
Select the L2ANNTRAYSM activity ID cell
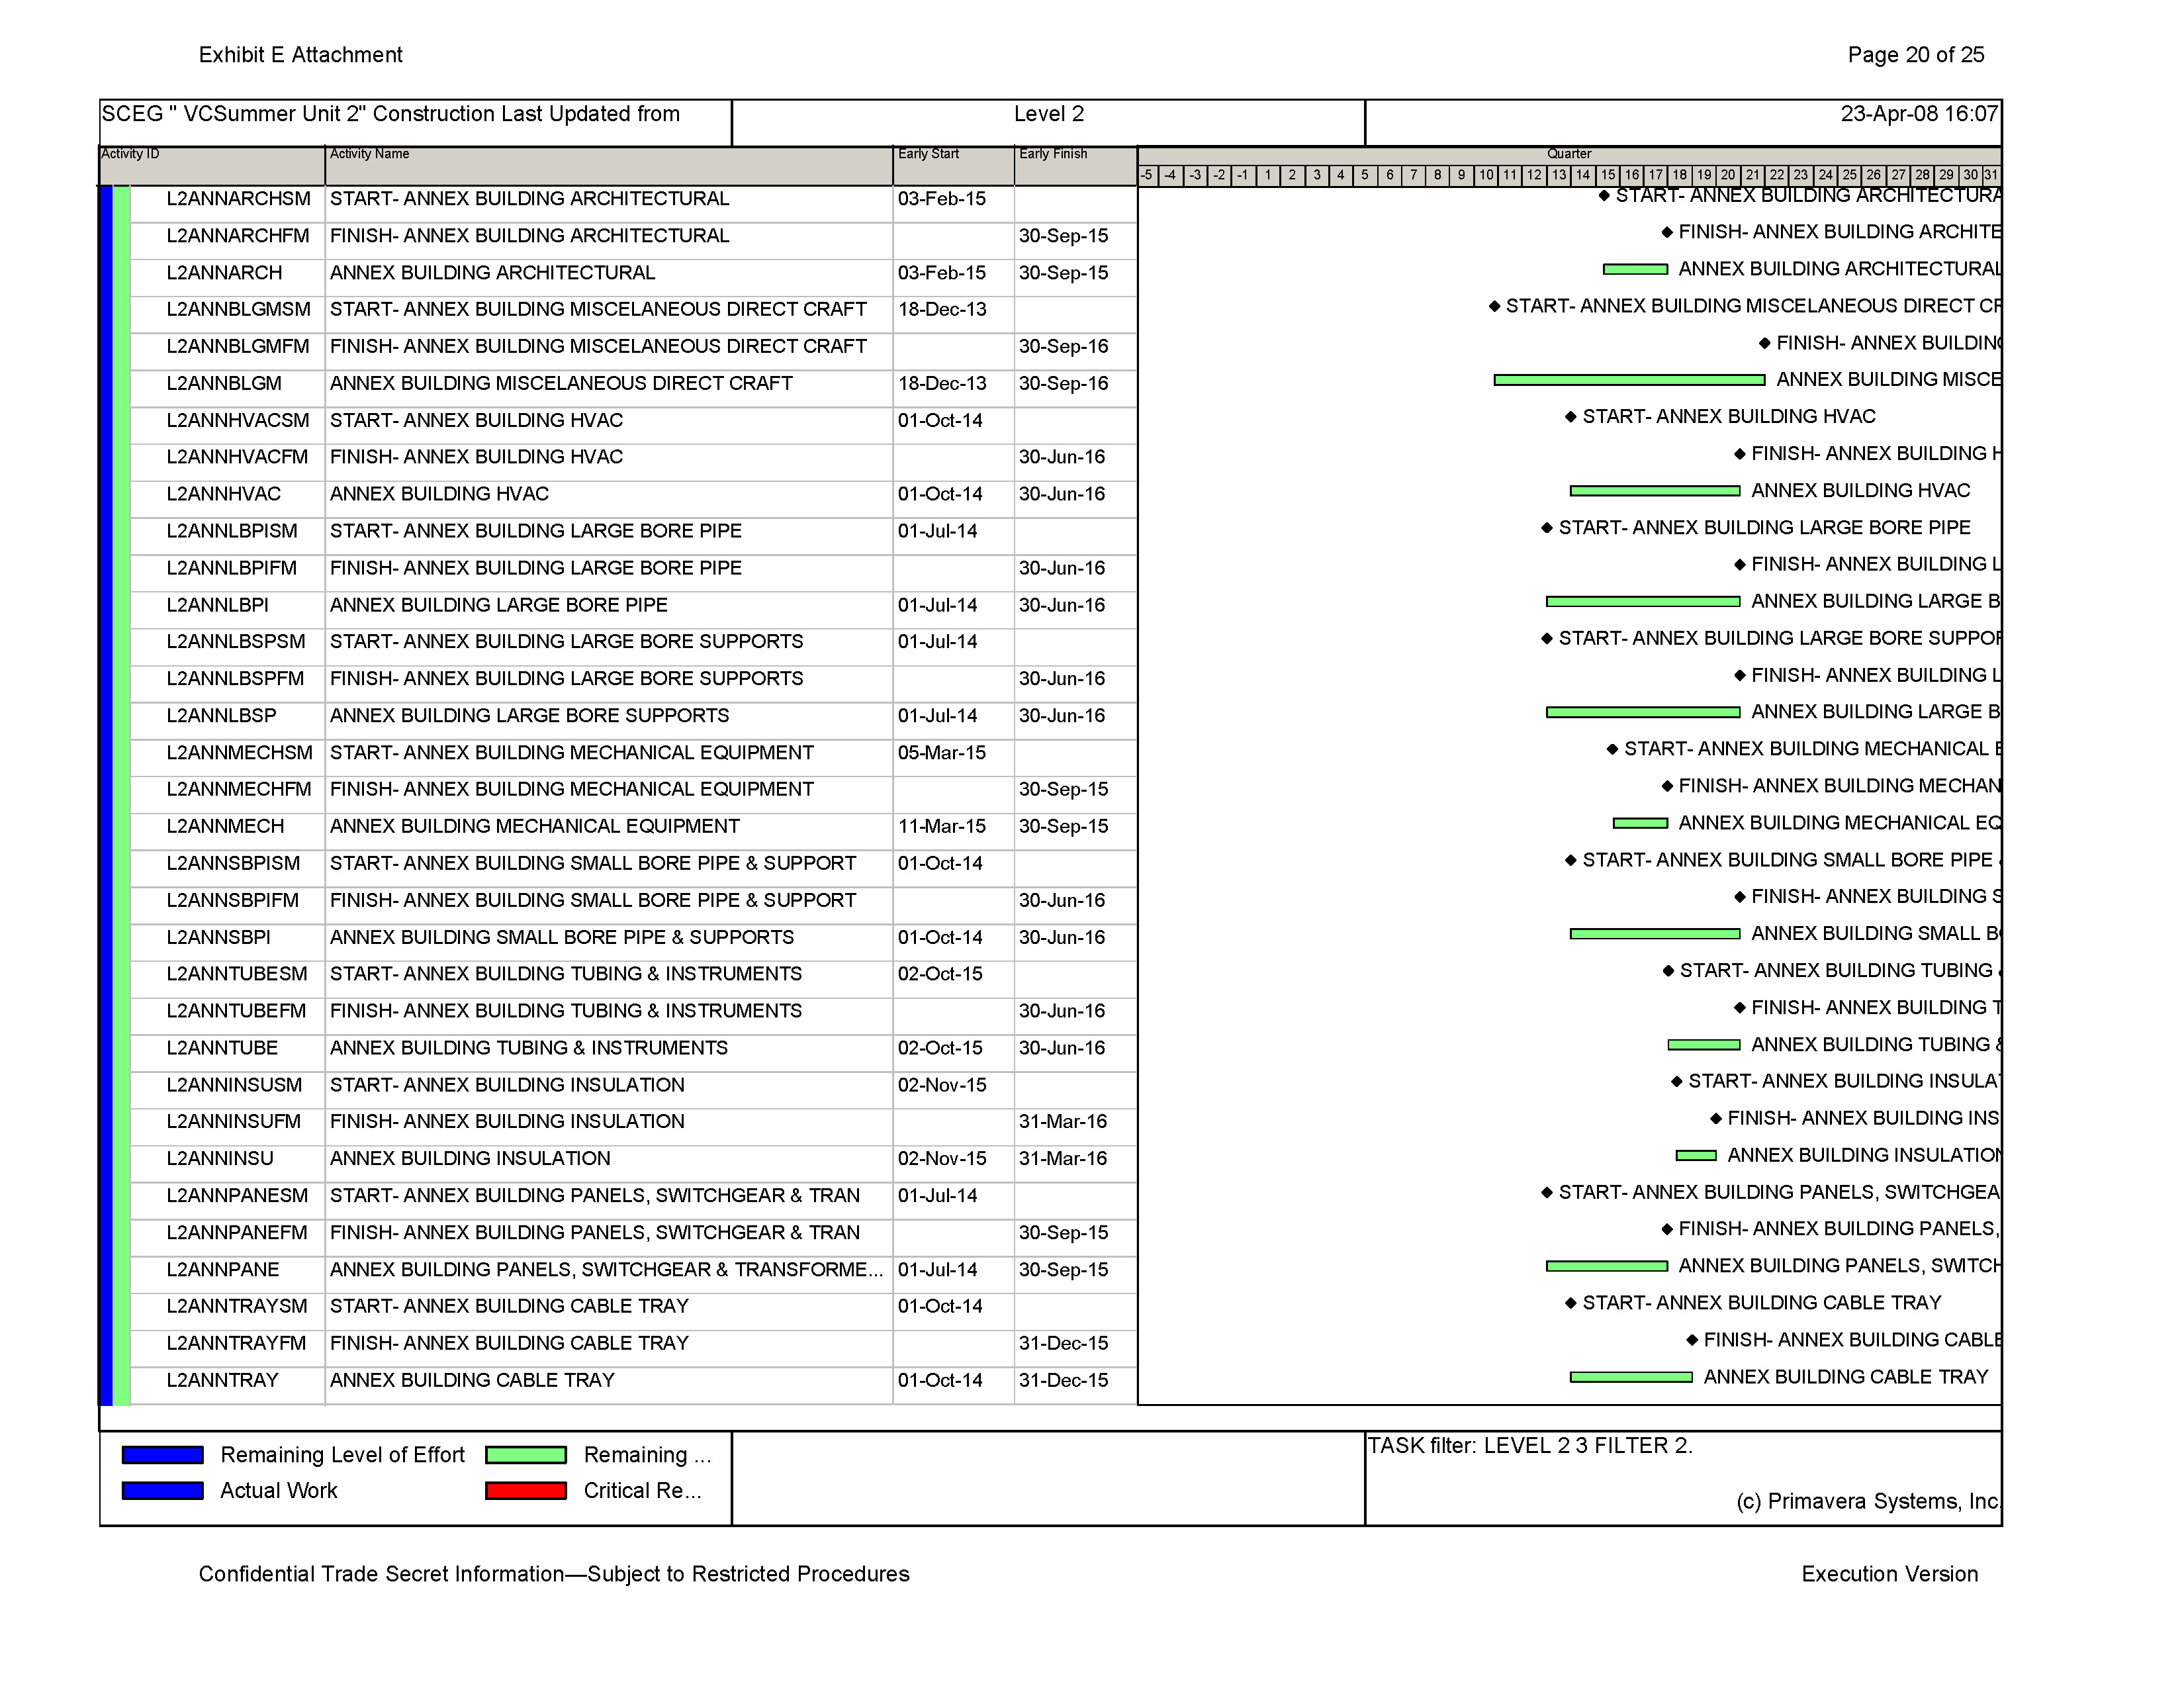click(x=237, y=1307)
